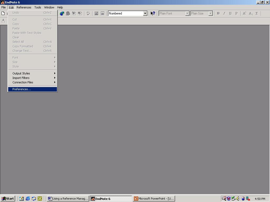Switch to Microsoft PowerPoint taskbar button
Image resolution: width=270 pixels, height=202 pixels.
point(154,199)
